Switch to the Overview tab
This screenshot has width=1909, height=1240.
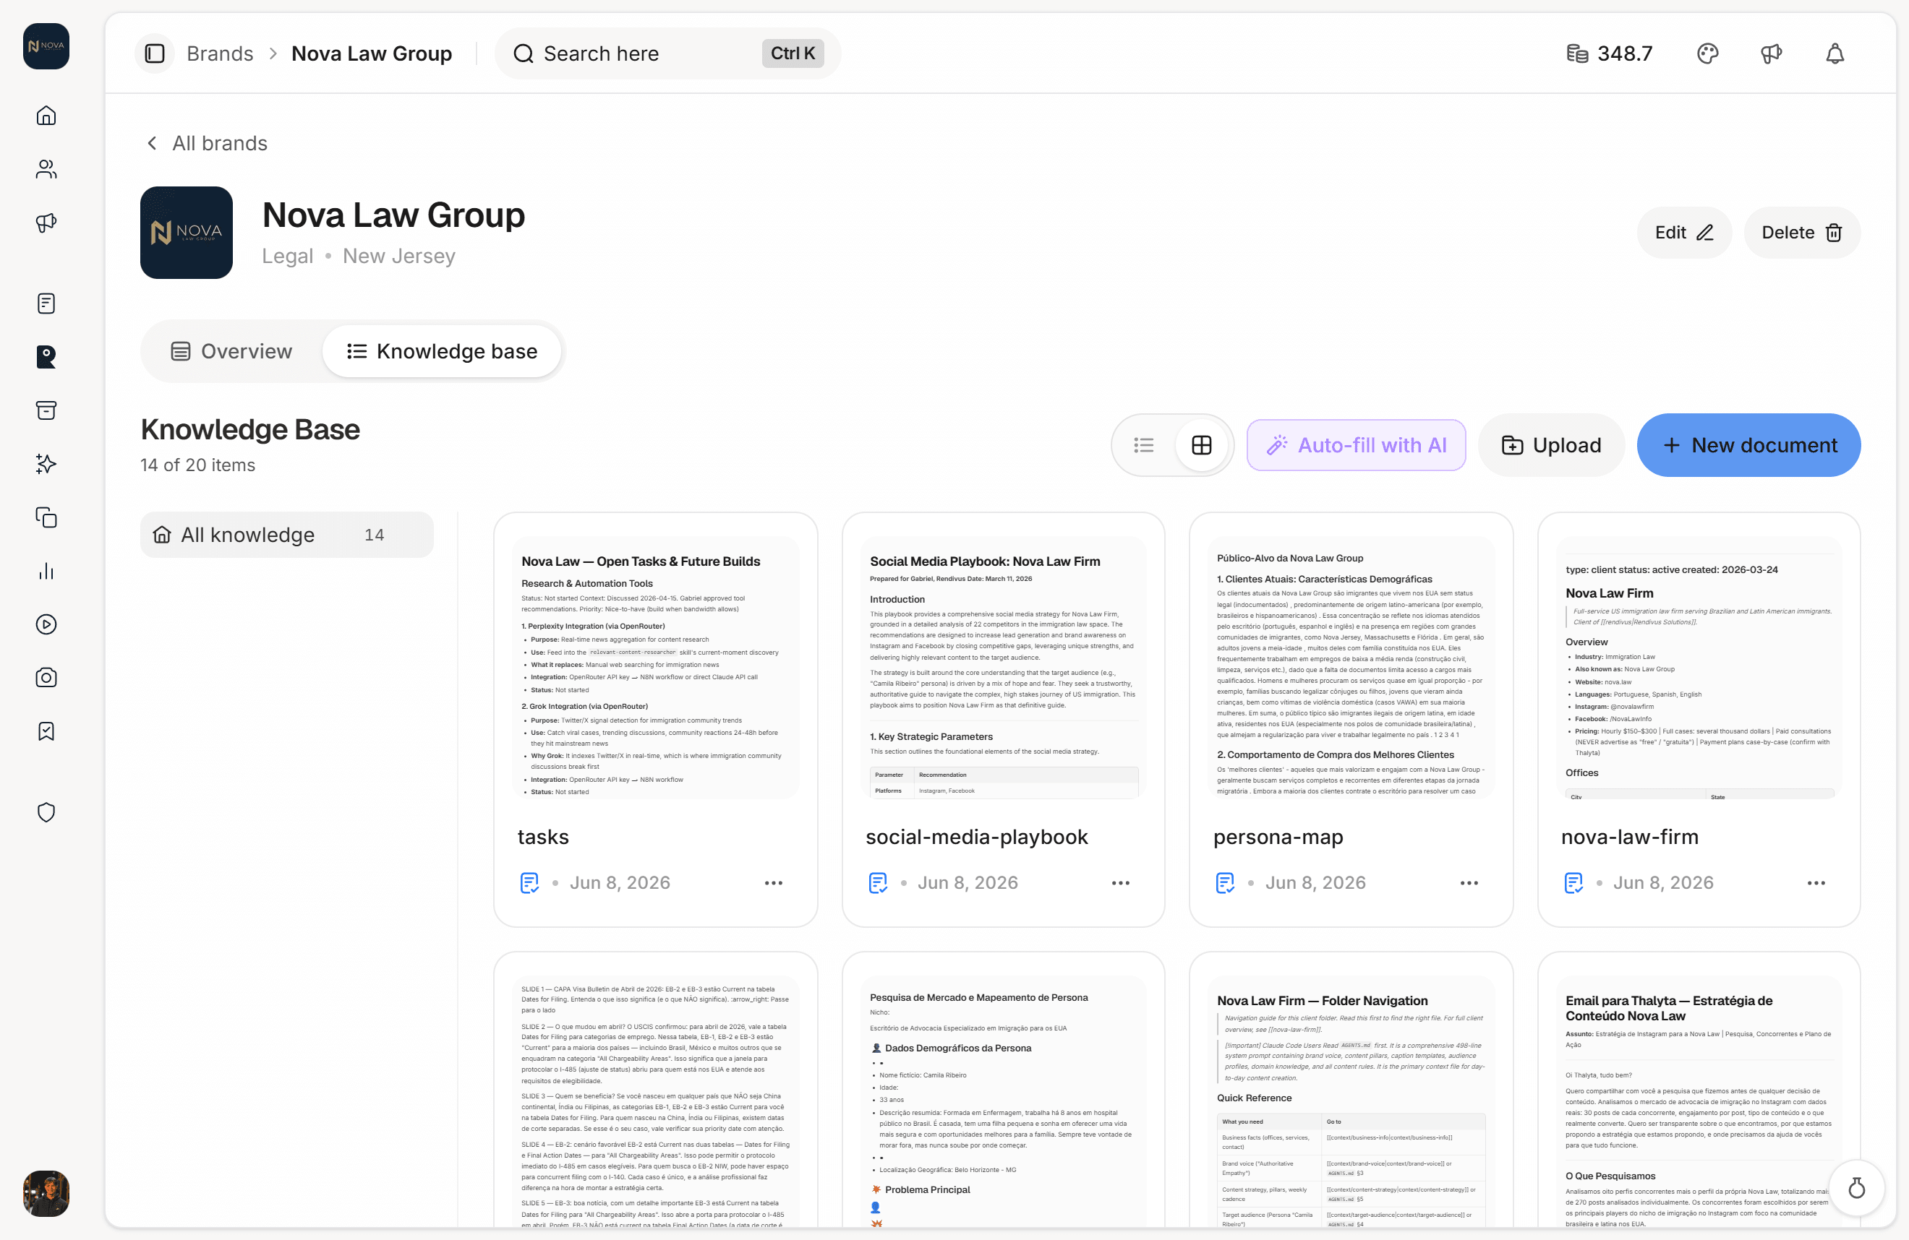pos(232,351)
